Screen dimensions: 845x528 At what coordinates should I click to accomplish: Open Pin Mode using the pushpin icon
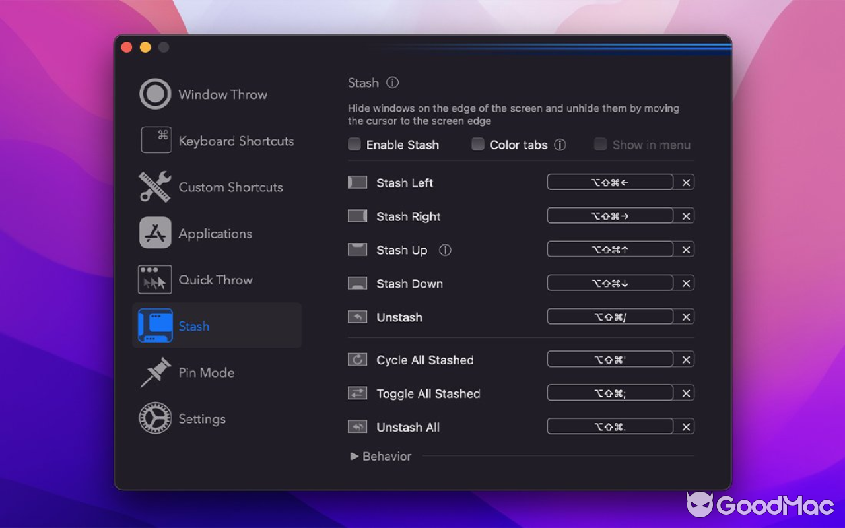pyautogui.click(x=156, y=372)
